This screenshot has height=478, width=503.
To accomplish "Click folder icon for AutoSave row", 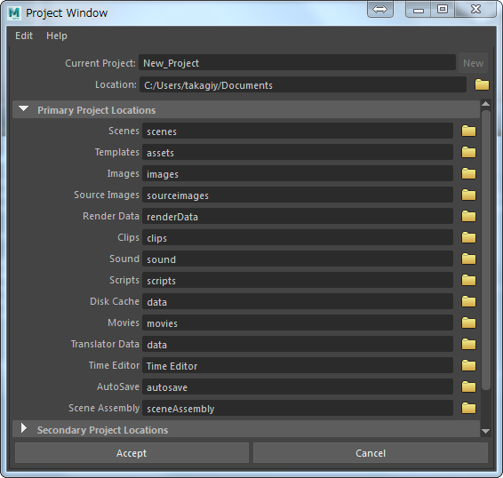I will tap(468, 386).
